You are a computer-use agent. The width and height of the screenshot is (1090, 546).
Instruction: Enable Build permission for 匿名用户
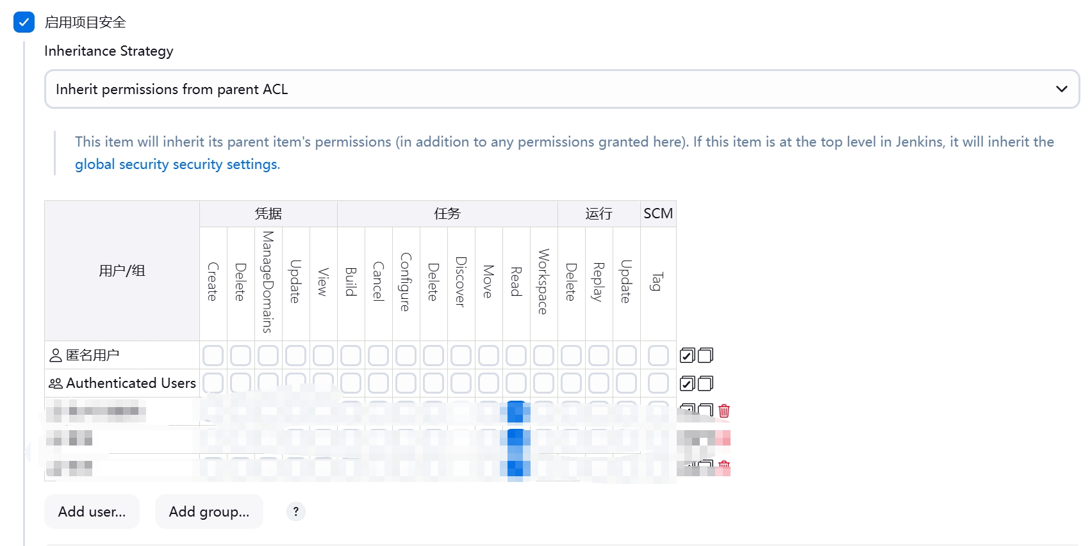tap(351, 355)
